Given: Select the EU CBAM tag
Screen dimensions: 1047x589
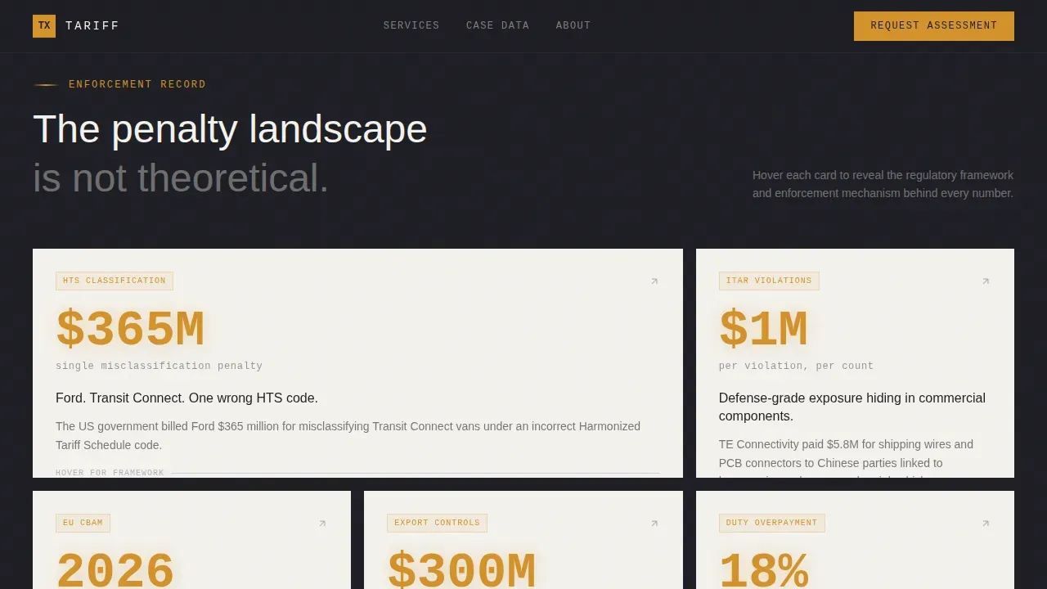Looking at the screenshot, I should tap(83, 523).
